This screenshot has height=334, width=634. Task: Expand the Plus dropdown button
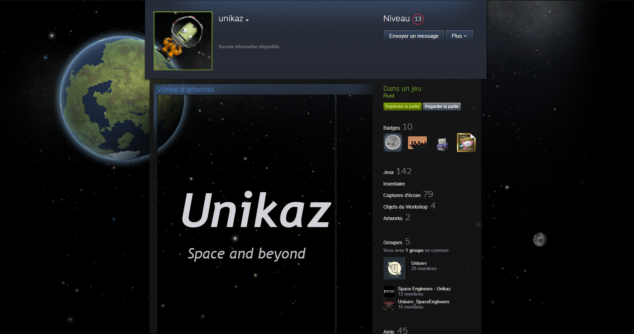pyautogui.click(x=459, y=36)
